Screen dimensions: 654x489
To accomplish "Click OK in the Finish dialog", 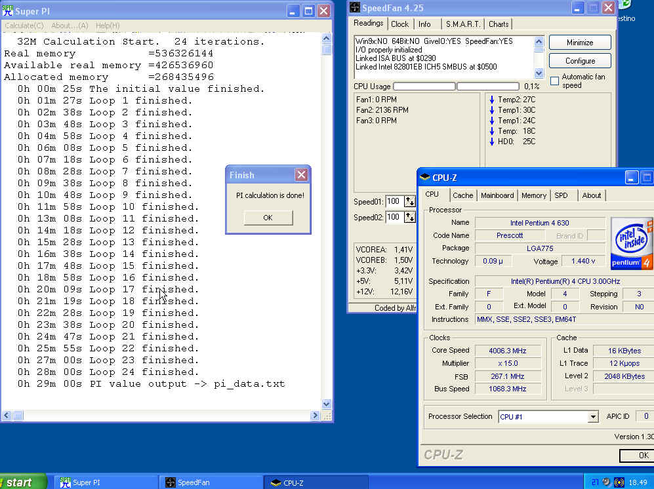I will (x=268, y=218).
